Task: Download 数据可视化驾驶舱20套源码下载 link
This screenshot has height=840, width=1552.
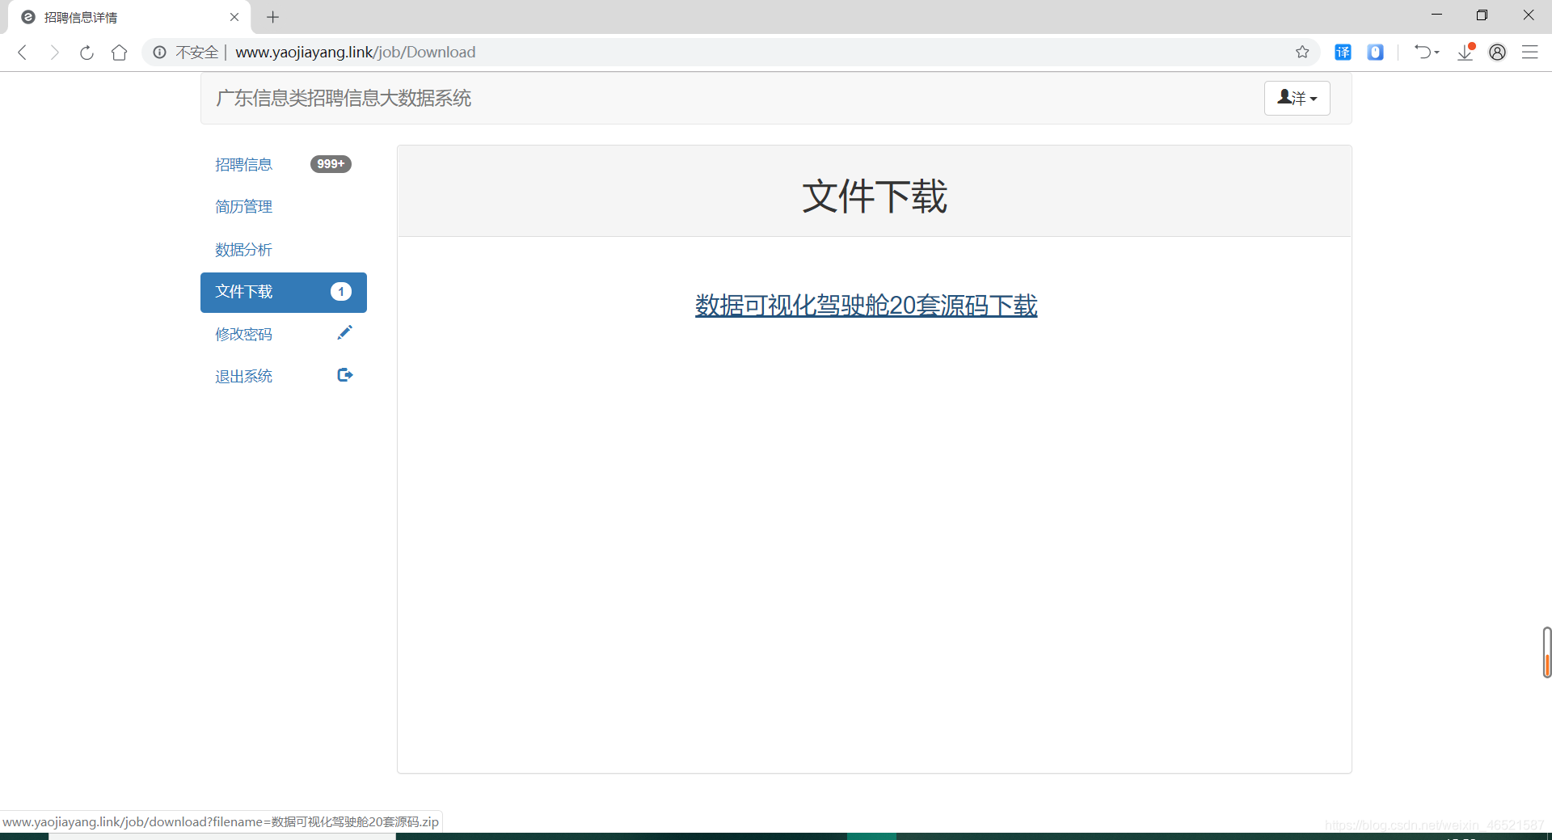Action: click(866, 306)
